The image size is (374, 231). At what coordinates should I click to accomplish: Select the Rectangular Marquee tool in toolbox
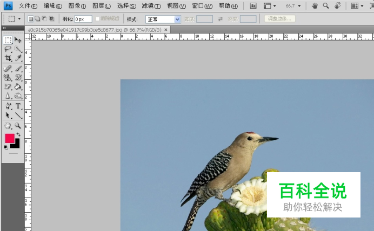pos(8,40)
